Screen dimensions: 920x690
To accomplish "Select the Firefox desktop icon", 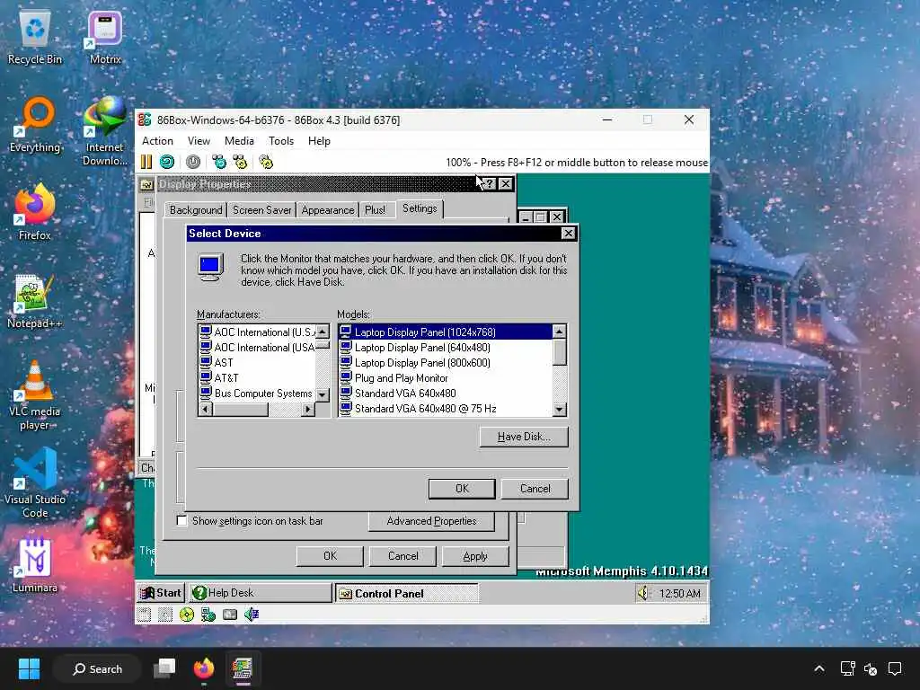I will 35,212.
